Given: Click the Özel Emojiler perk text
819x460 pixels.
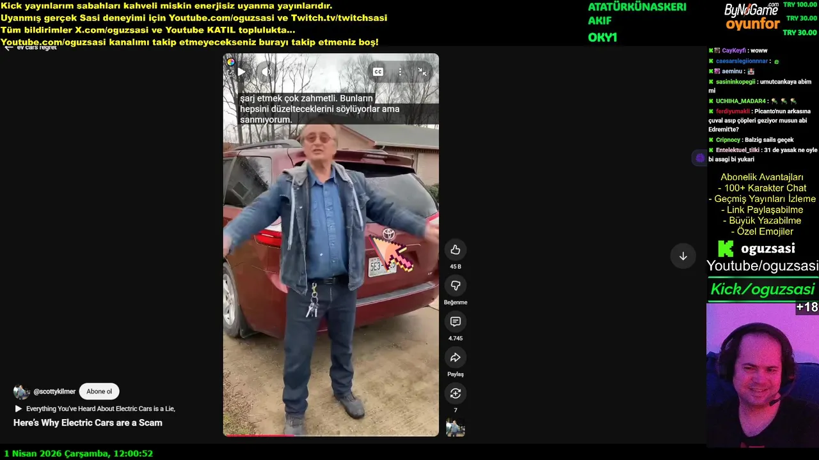Looking at the screenshot, I should [x=762, y=231].
